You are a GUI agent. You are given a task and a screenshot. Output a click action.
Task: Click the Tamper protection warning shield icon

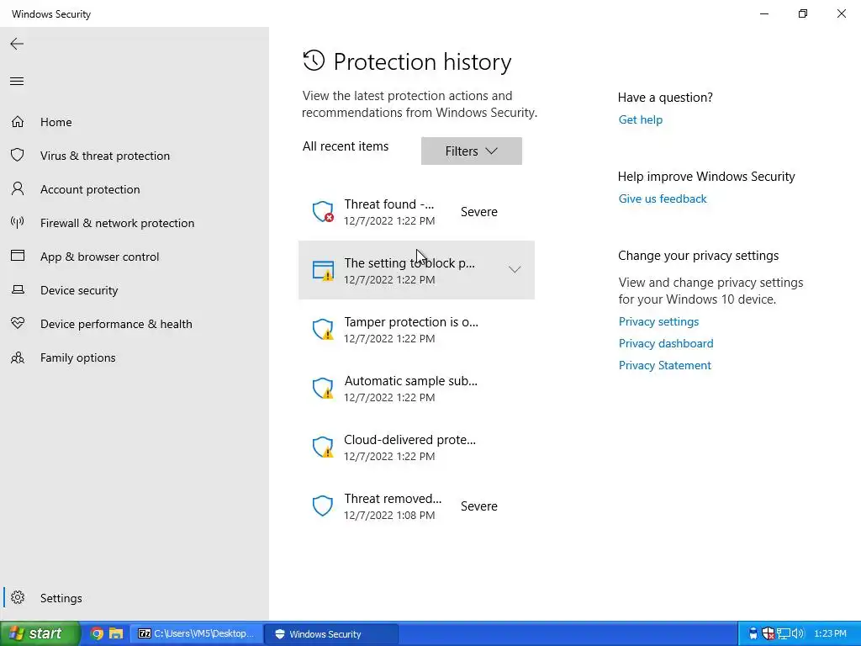(323, 329)
